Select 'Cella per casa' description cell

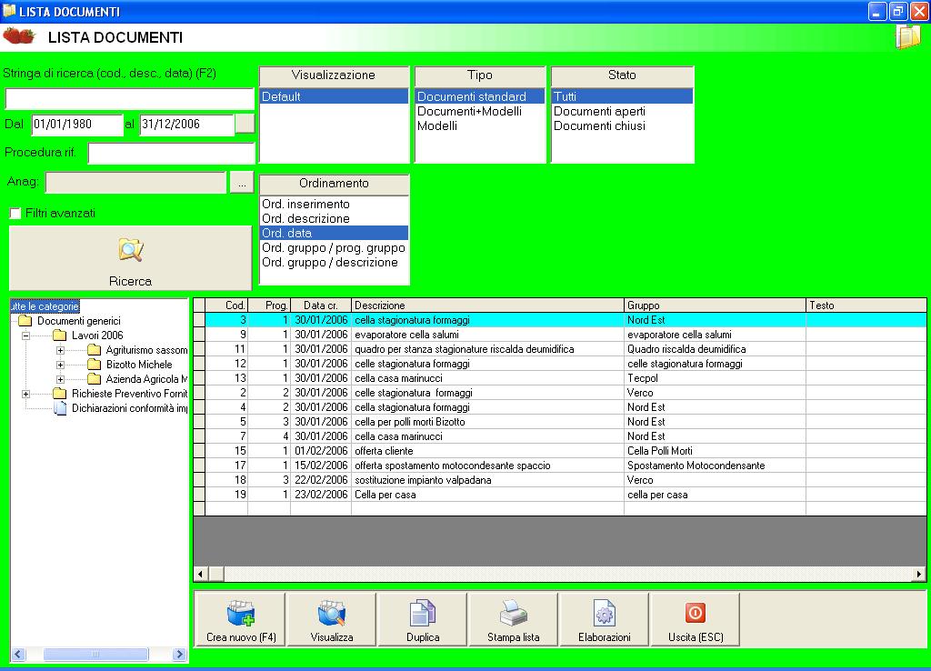[487, 495]
